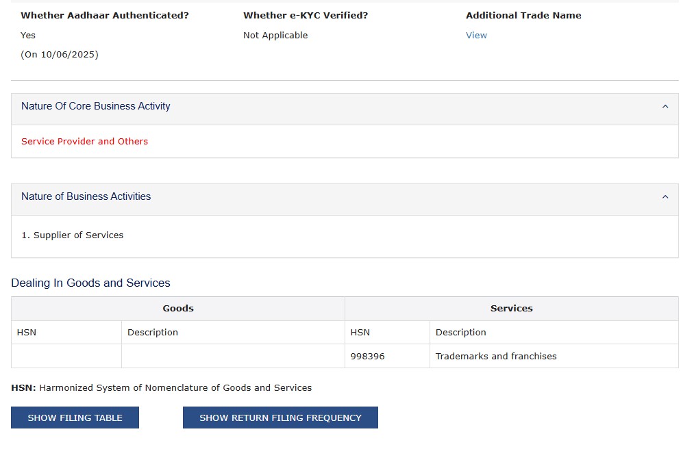Screen dimensions: 694x462
Task: Open the Additional Trade Name View link
Action: 476,36
